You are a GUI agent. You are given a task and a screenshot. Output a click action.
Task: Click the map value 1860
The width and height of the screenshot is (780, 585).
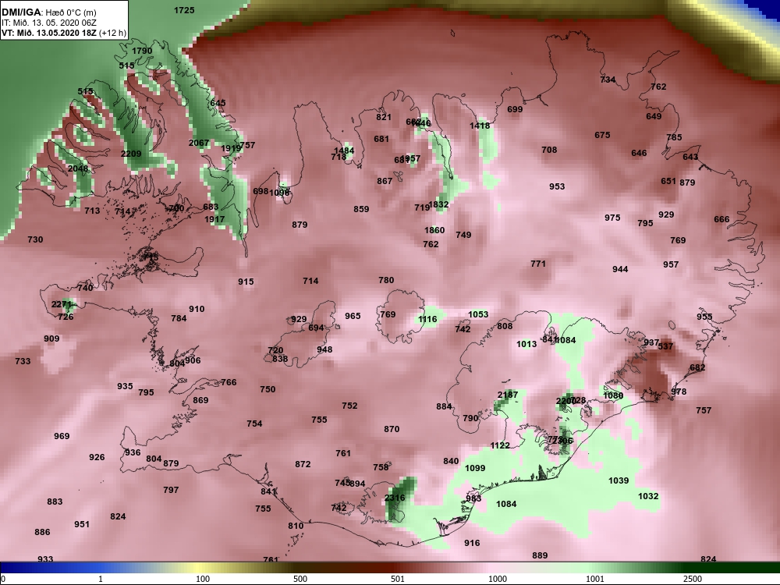[434, 230]
